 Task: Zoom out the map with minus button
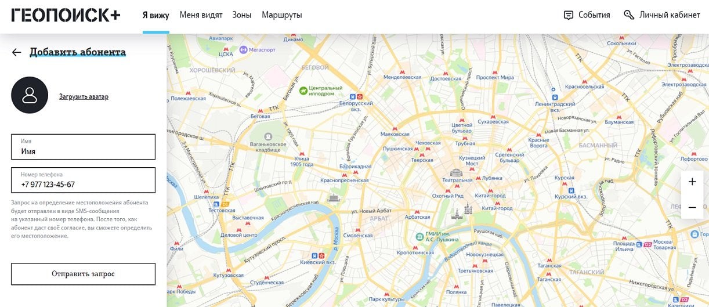click(x=692, y=207)
